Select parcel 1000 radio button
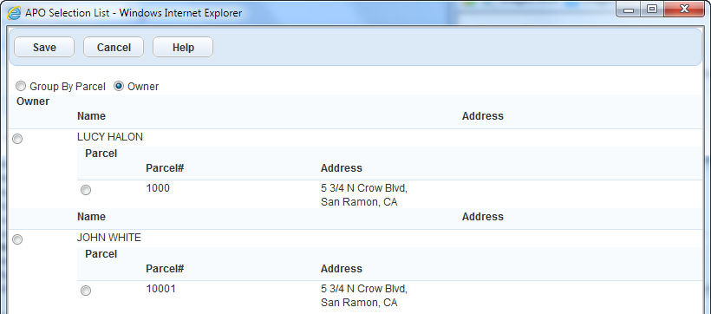 pyautogui.click(x=86, y=190)
